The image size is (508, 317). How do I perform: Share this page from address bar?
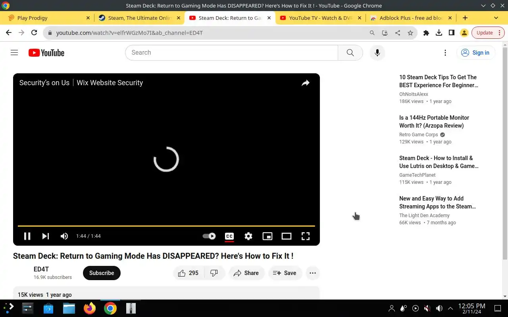point(397,33)
